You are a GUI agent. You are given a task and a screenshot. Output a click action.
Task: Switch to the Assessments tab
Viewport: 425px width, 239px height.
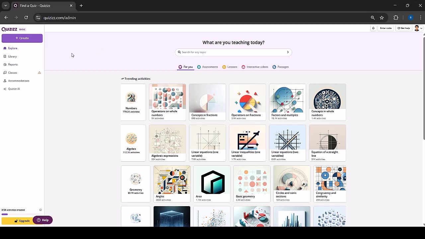click(208, 67)
